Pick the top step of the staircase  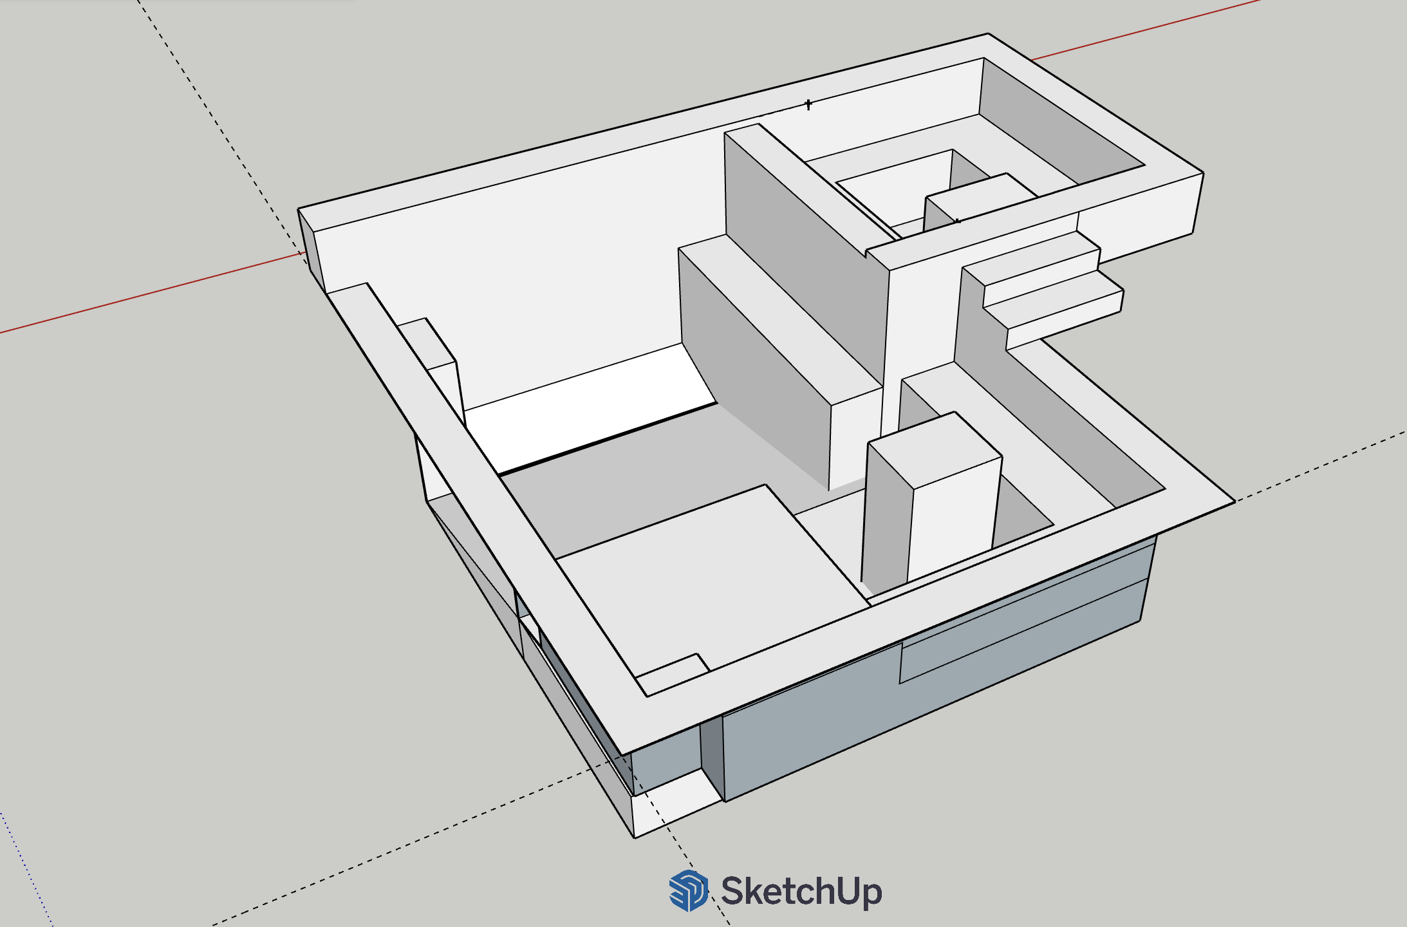tap(1032, 259)
